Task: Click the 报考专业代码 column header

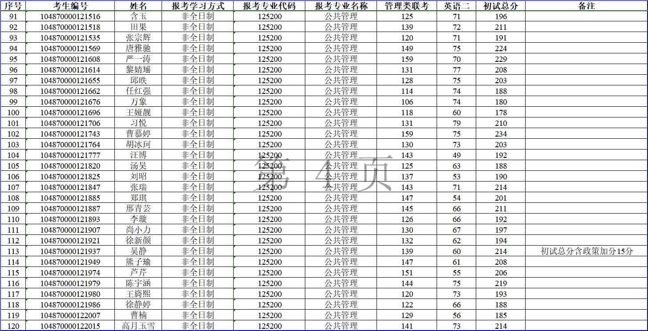Action: click(269, 6)
